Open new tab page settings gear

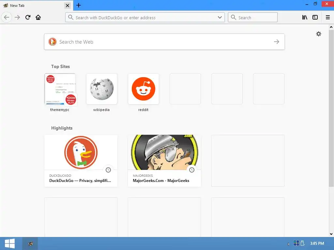click(318, 34)
